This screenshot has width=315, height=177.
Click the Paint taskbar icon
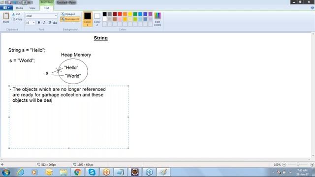(x=163, y=172)
